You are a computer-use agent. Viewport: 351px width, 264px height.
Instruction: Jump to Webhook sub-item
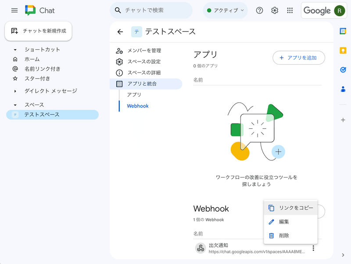(138, 106)
